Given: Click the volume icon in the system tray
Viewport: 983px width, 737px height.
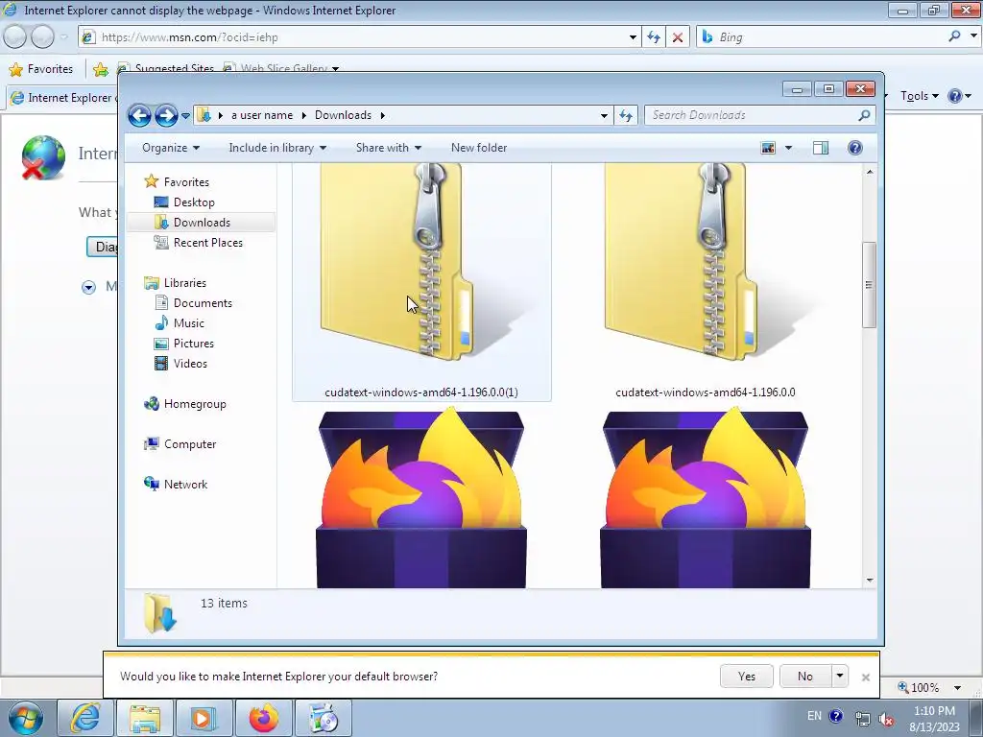Looking at the screenshot, I should tap(886, 719).
